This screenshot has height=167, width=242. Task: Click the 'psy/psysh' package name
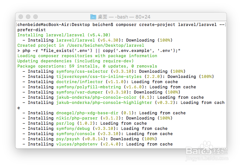(x=68, y=139)
